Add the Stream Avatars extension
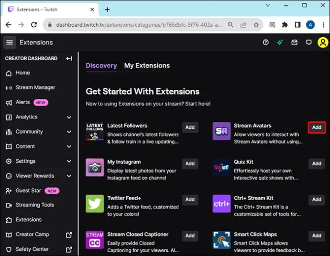 (317, 128)
